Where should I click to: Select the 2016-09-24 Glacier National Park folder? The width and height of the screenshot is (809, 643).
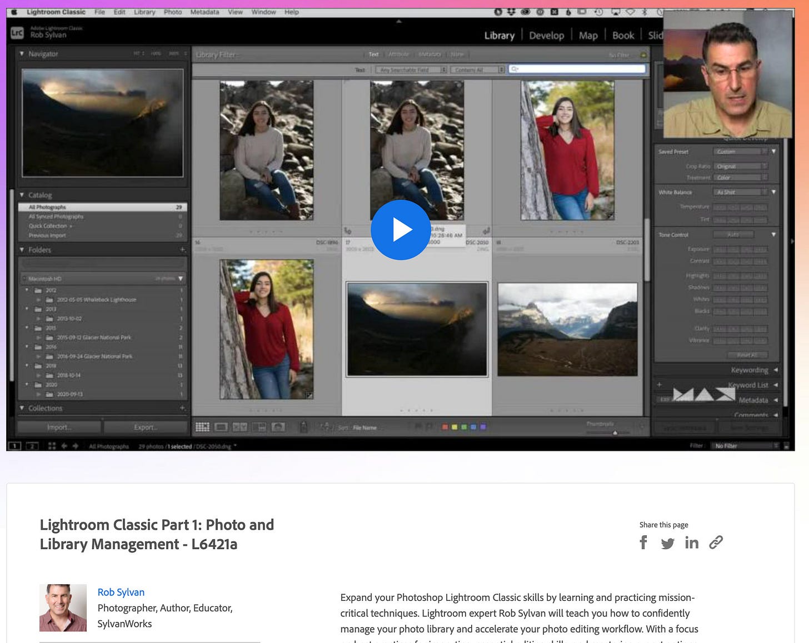click(x=94, y=356)
